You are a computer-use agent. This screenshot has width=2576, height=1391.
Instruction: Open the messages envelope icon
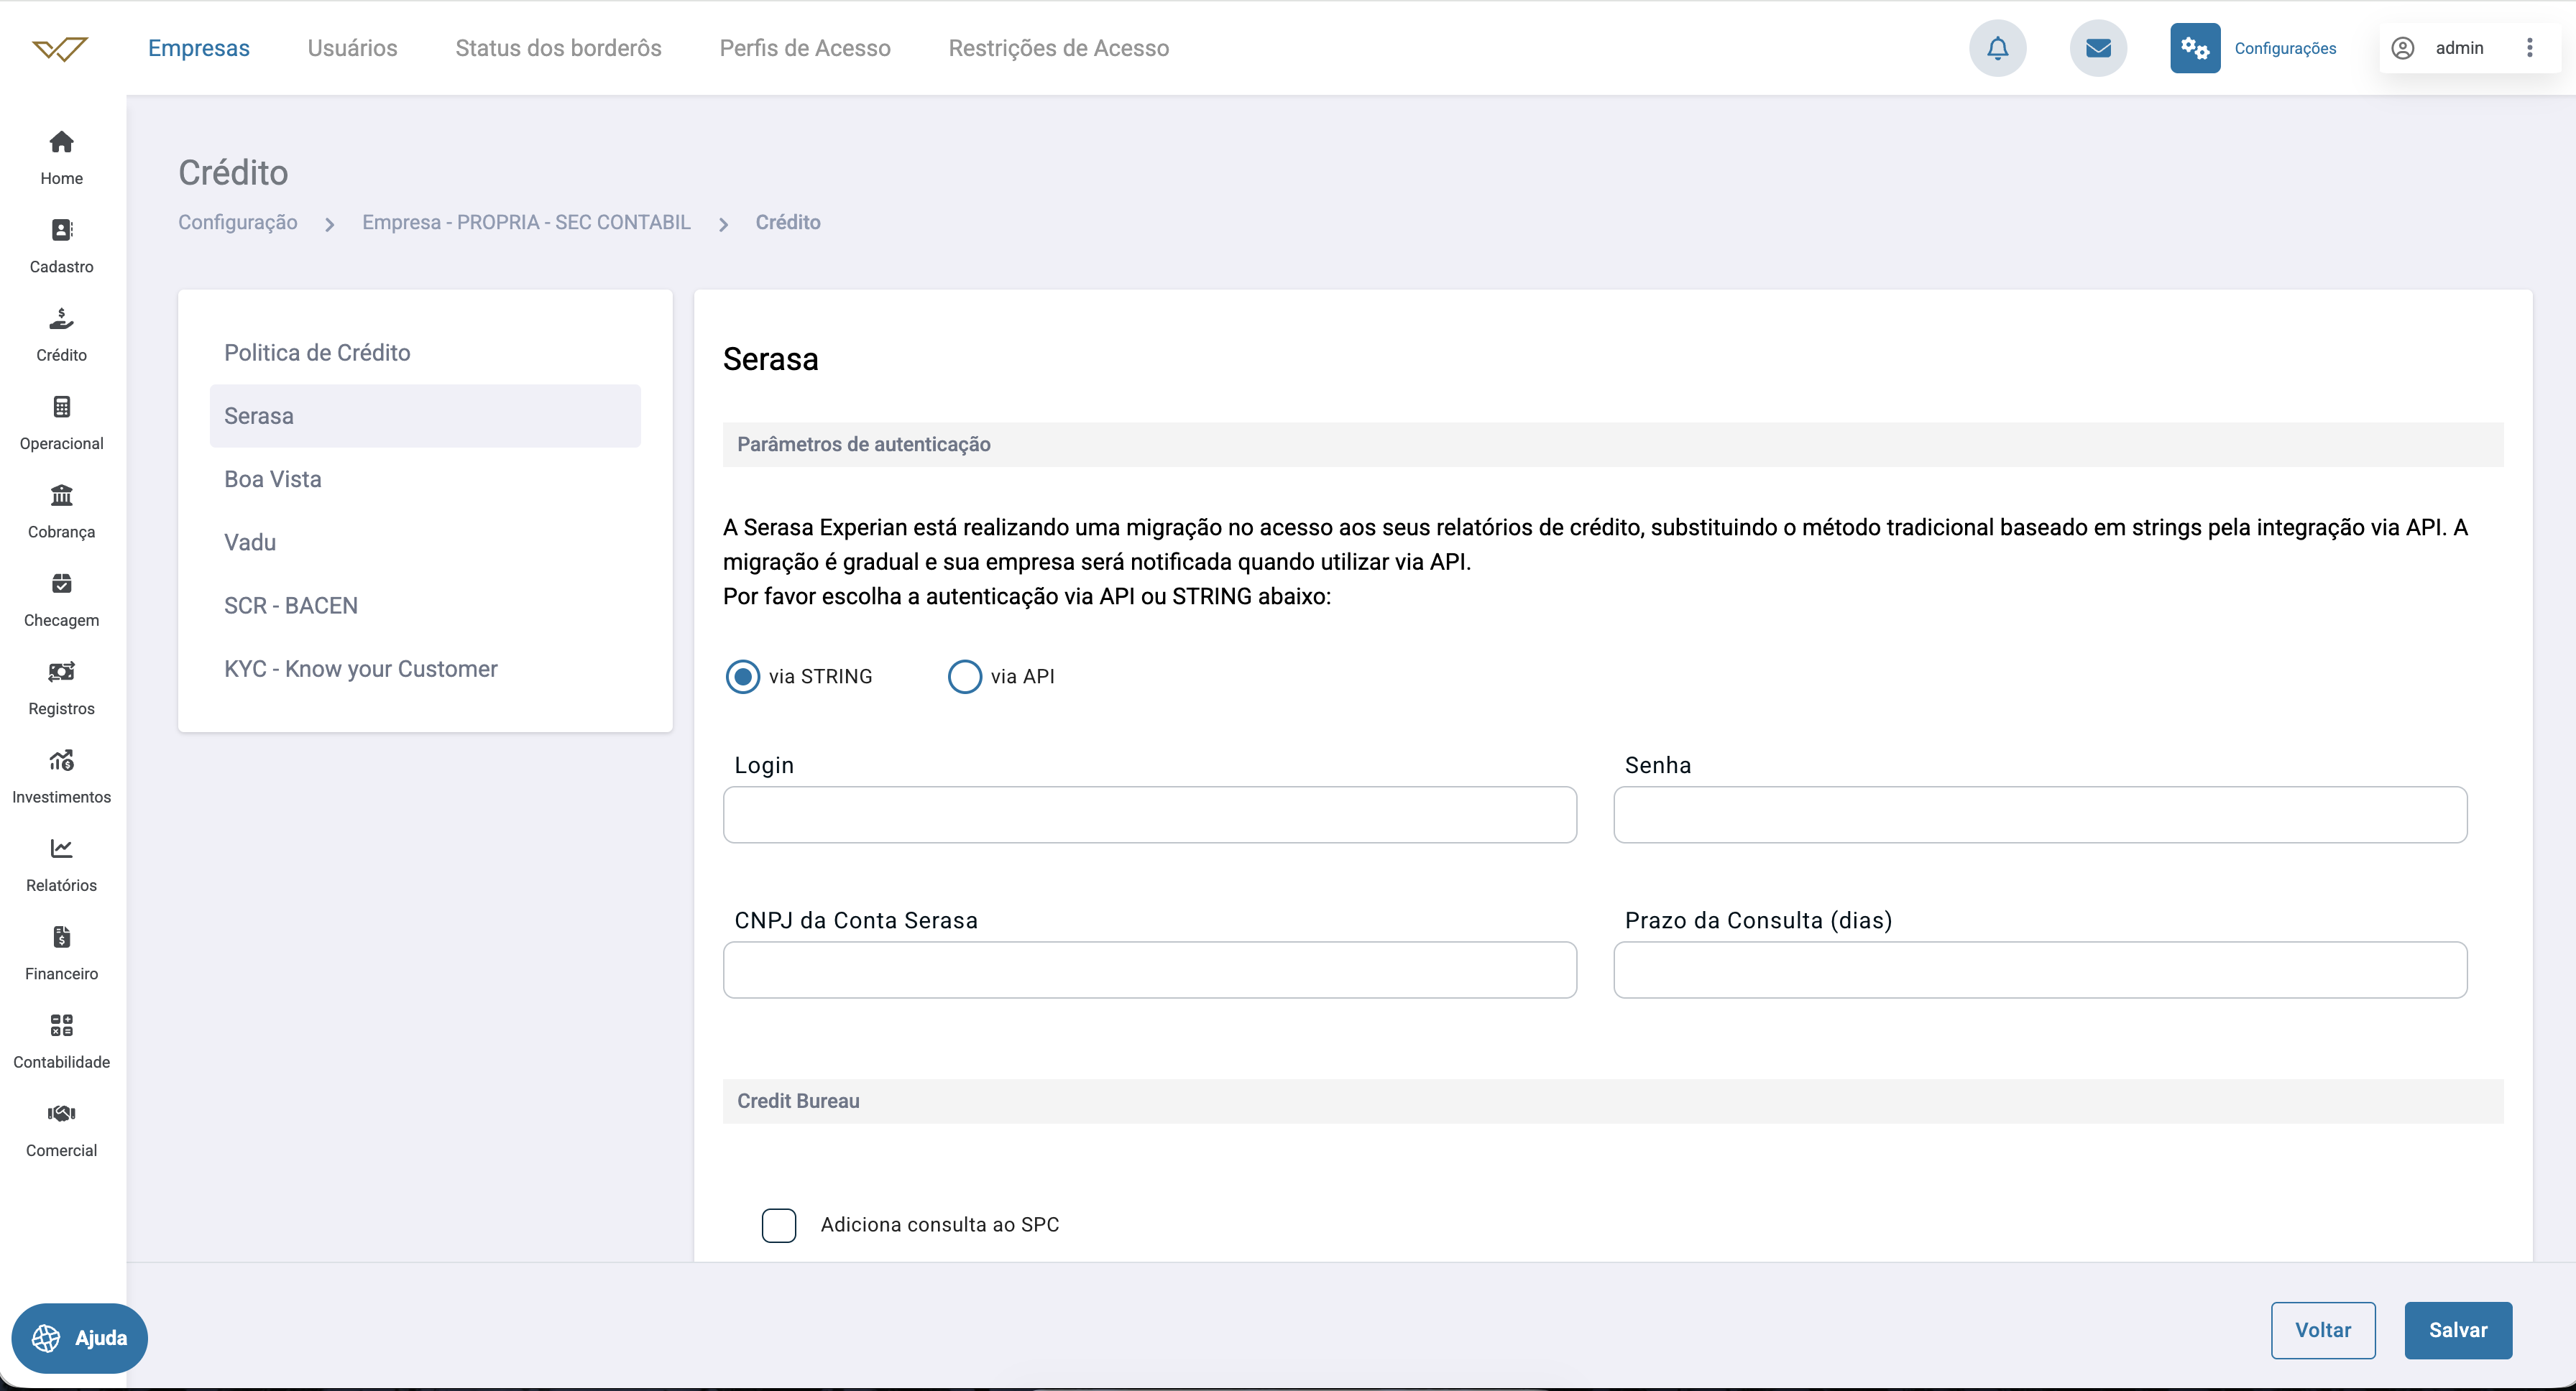point(2098,48)
